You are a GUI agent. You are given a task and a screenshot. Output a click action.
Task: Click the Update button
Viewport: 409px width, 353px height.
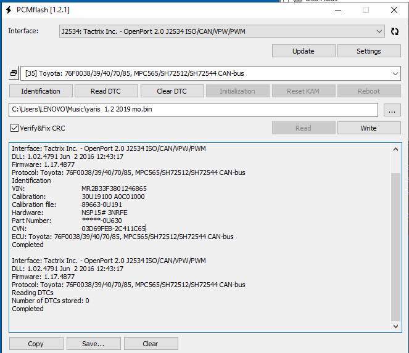[304, 51]
